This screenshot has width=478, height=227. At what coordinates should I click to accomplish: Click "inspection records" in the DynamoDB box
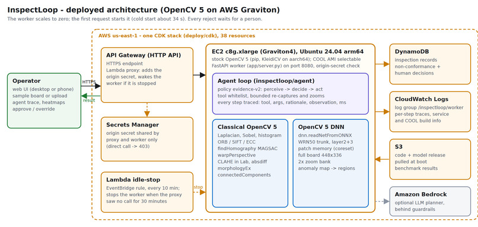click(x=416, y=60)
